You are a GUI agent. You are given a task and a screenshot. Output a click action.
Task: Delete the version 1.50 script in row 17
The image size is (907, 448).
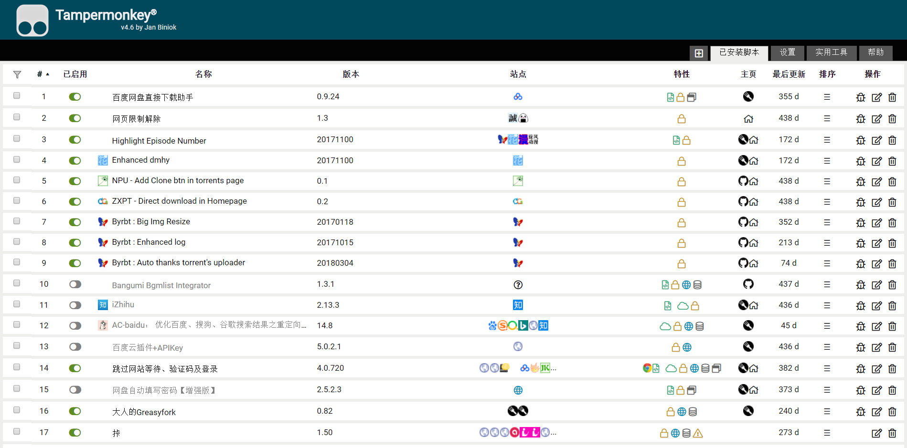tap(892, 433)
